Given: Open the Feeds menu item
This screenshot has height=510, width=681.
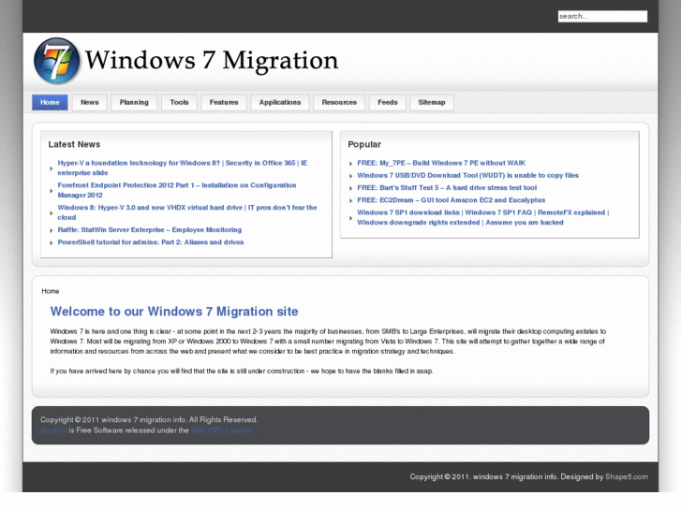Looking at the screenshot, I should [x=388, y=102].
